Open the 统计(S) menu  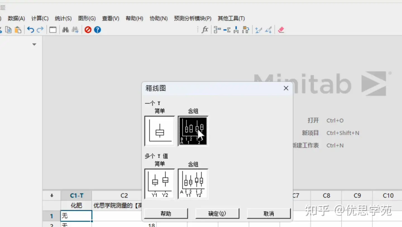point(63,18)
